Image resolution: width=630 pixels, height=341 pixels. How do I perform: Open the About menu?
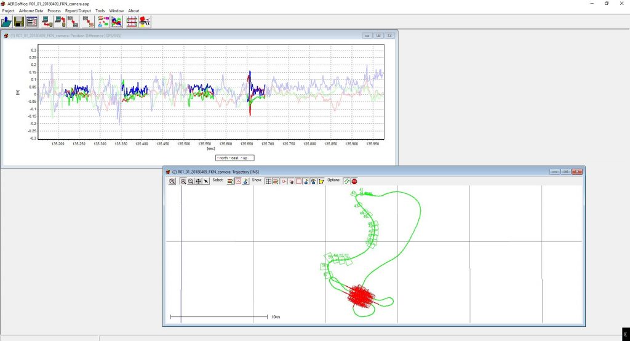pos(134,11)
